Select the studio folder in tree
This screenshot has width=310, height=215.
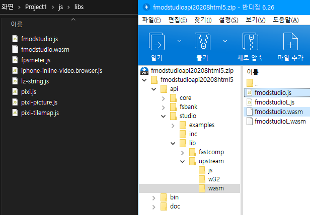[188, 116]
